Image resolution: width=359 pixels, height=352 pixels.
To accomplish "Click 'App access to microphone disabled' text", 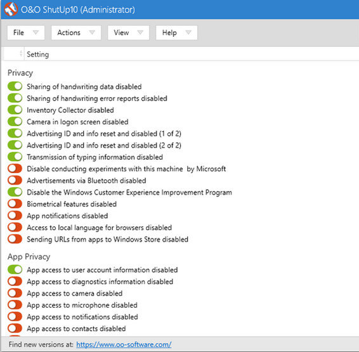I will [82, 305].
